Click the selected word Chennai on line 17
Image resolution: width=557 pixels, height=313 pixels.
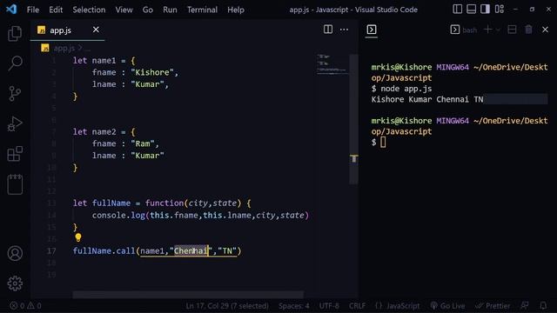coord(191,251)
